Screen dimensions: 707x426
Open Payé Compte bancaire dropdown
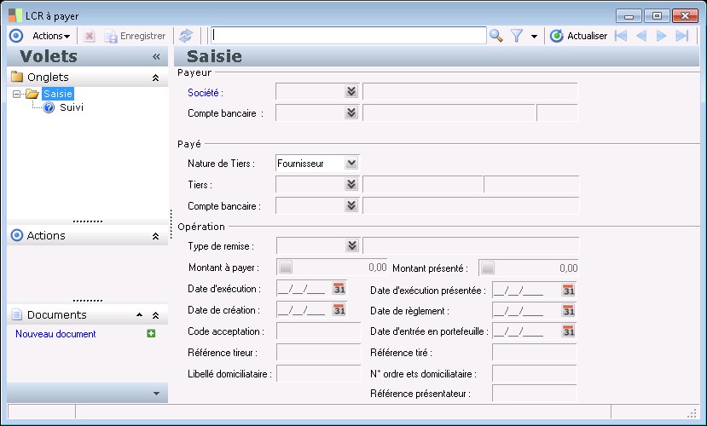(x=351, y=205)
